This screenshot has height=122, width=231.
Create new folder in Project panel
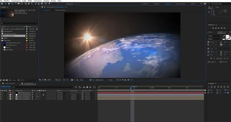tap(4, 80)
